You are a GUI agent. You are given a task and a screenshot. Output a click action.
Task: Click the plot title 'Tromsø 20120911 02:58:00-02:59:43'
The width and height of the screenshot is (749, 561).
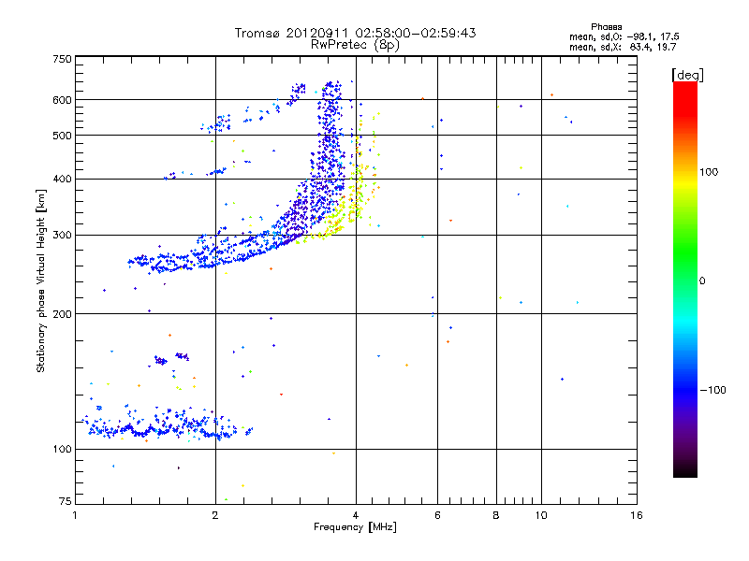[355, 33]
